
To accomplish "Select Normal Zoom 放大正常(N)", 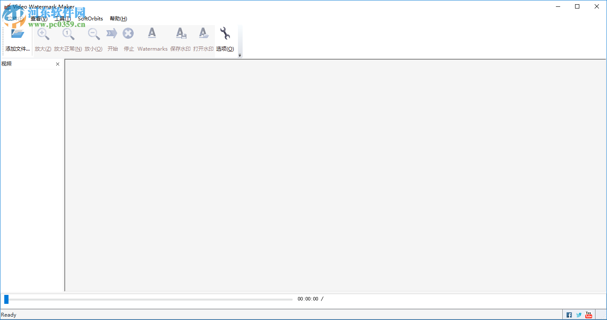I will click(x=67, y=35).
